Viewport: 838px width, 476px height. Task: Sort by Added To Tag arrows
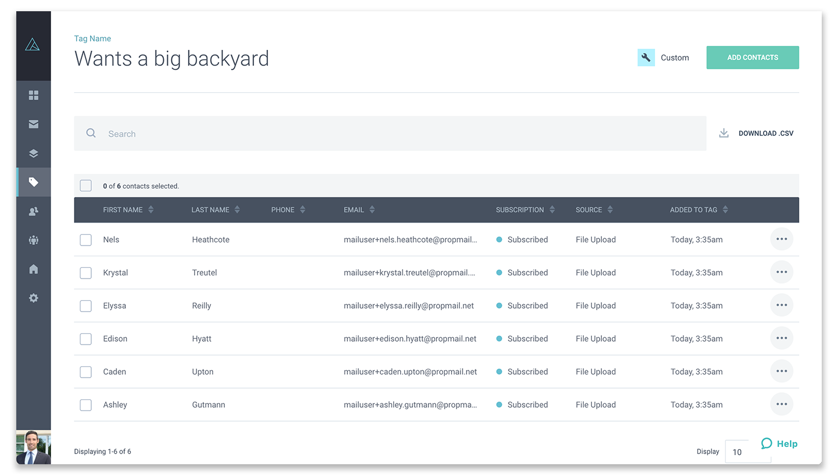[x=726, y=210]
